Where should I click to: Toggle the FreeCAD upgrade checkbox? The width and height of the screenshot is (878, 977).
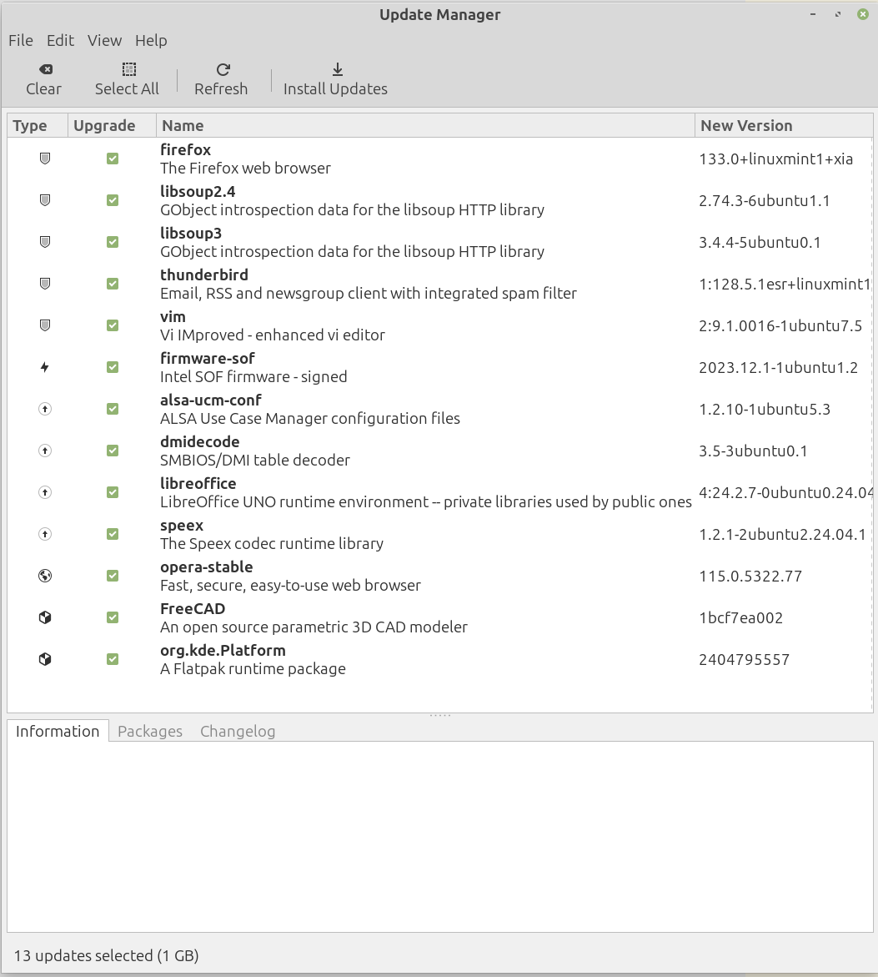tap(112, 617)
